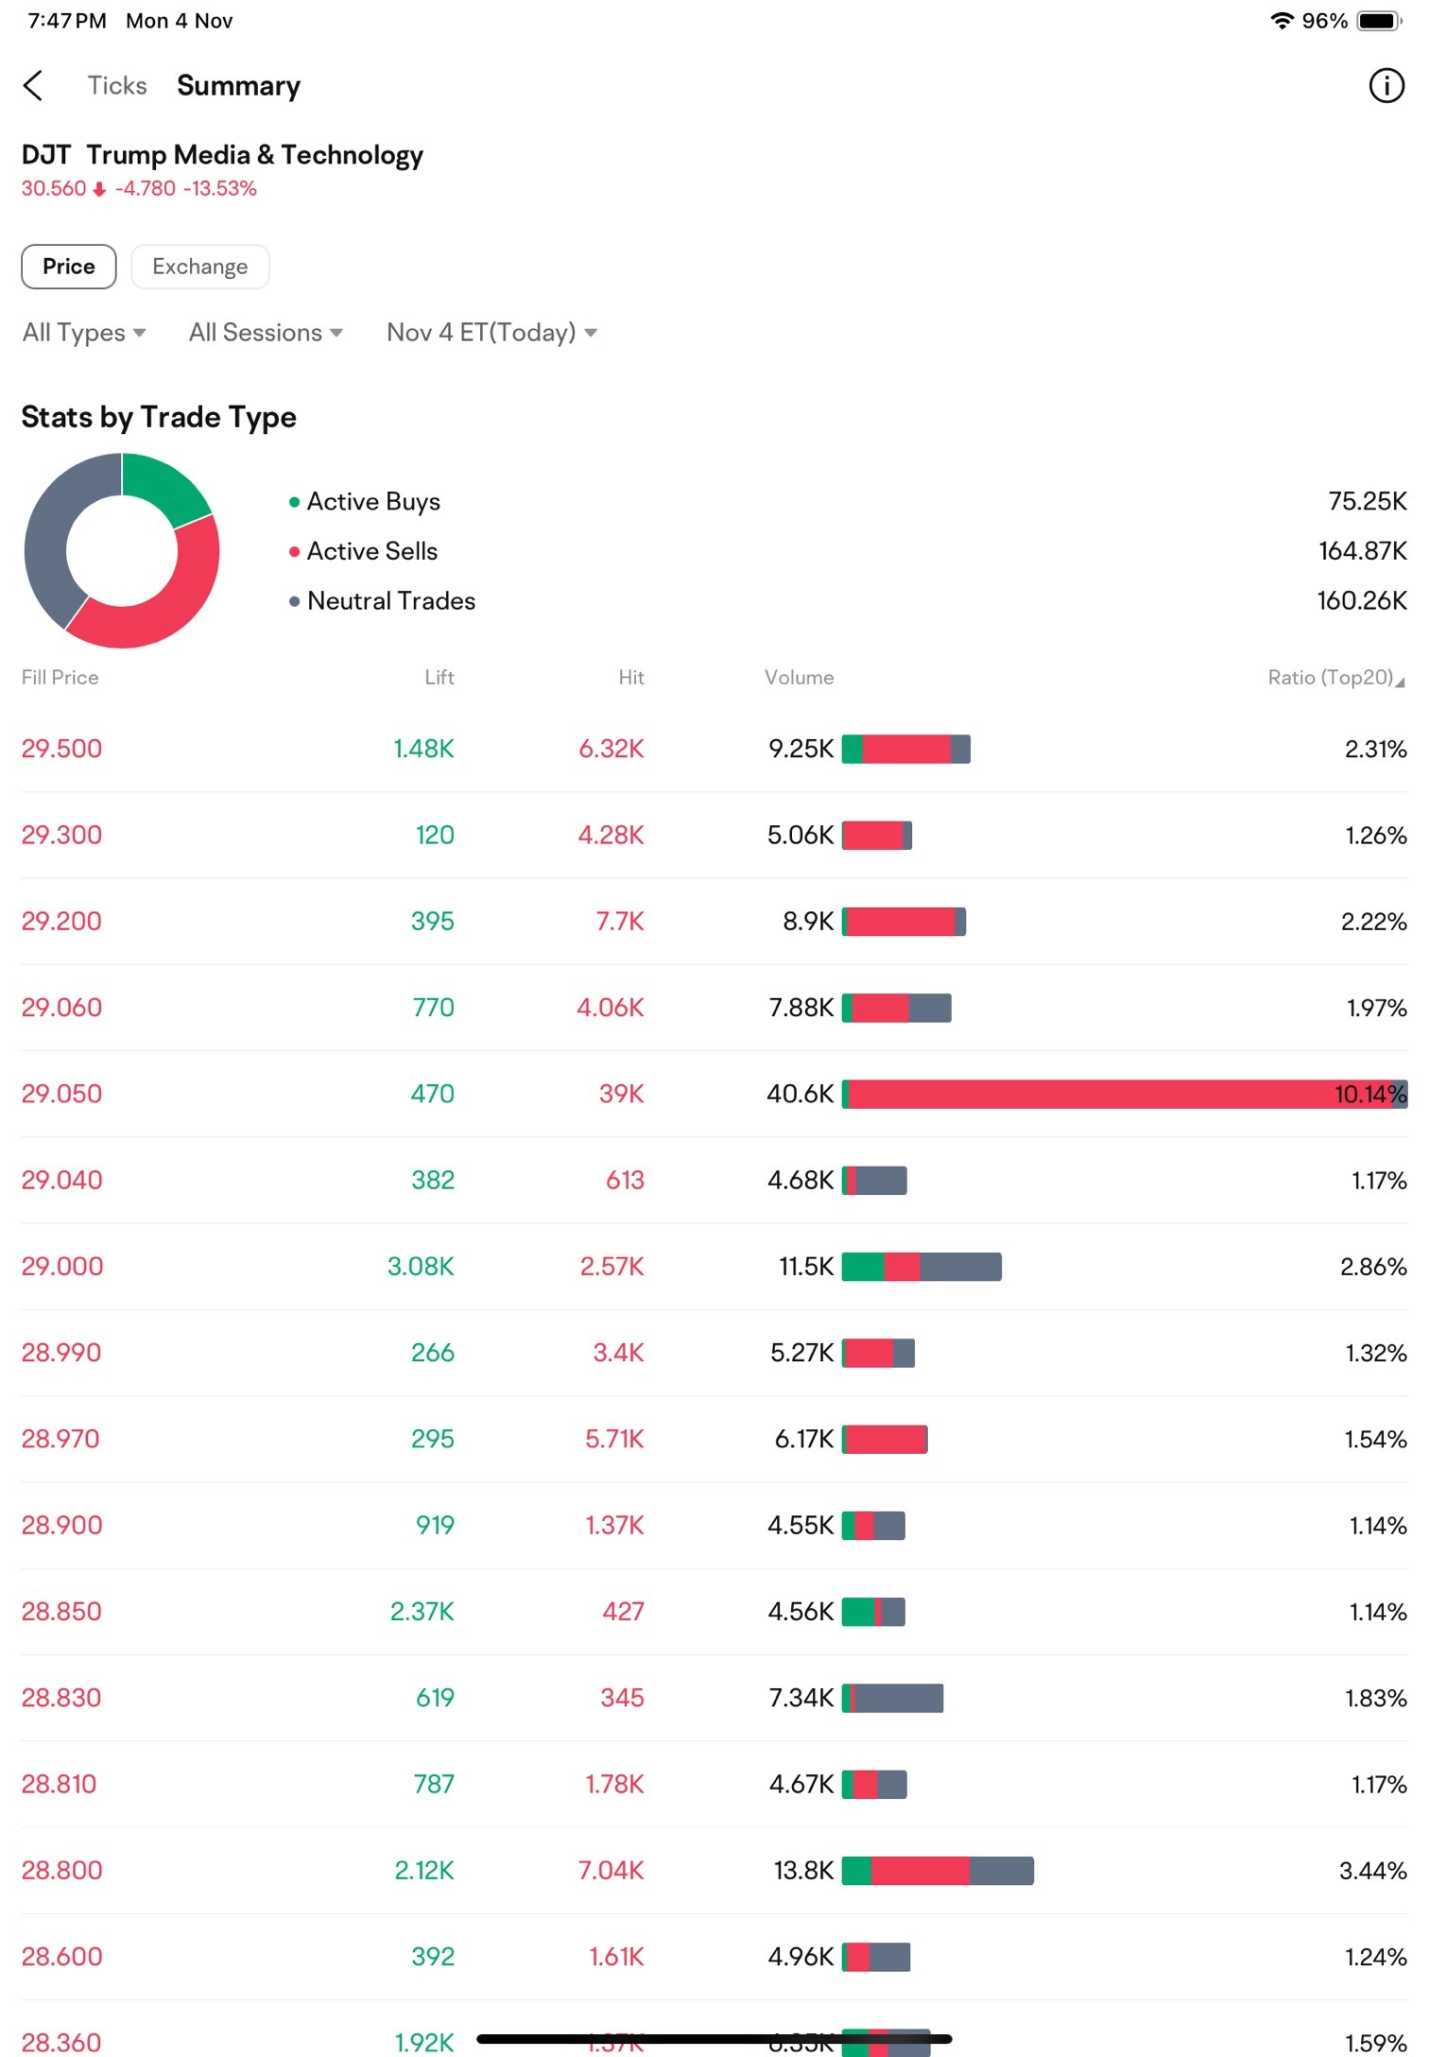The height and width of the screenshot is (2057, 1429).
Task: Tap the 39K hit value
Action: point(622,1095)
